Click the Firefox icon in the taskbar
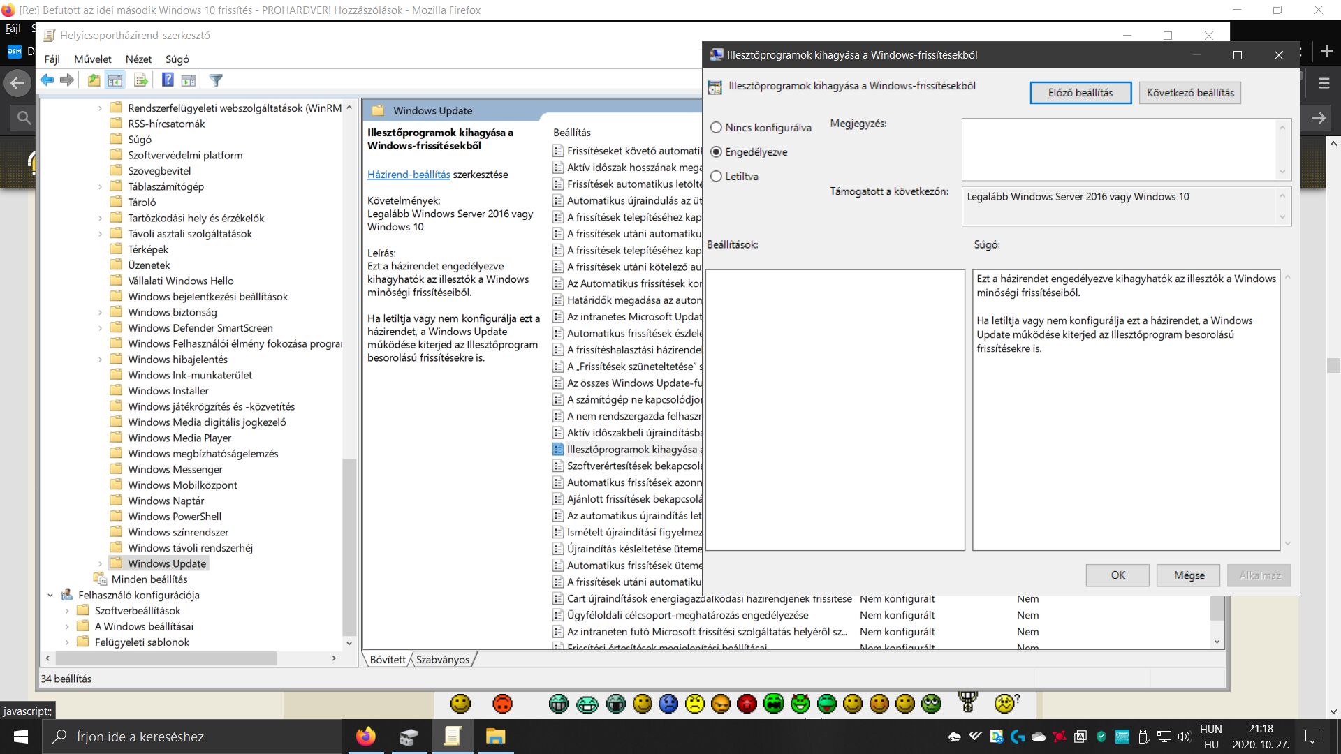Screen dimensions: 1341x754 coord(365,737)
